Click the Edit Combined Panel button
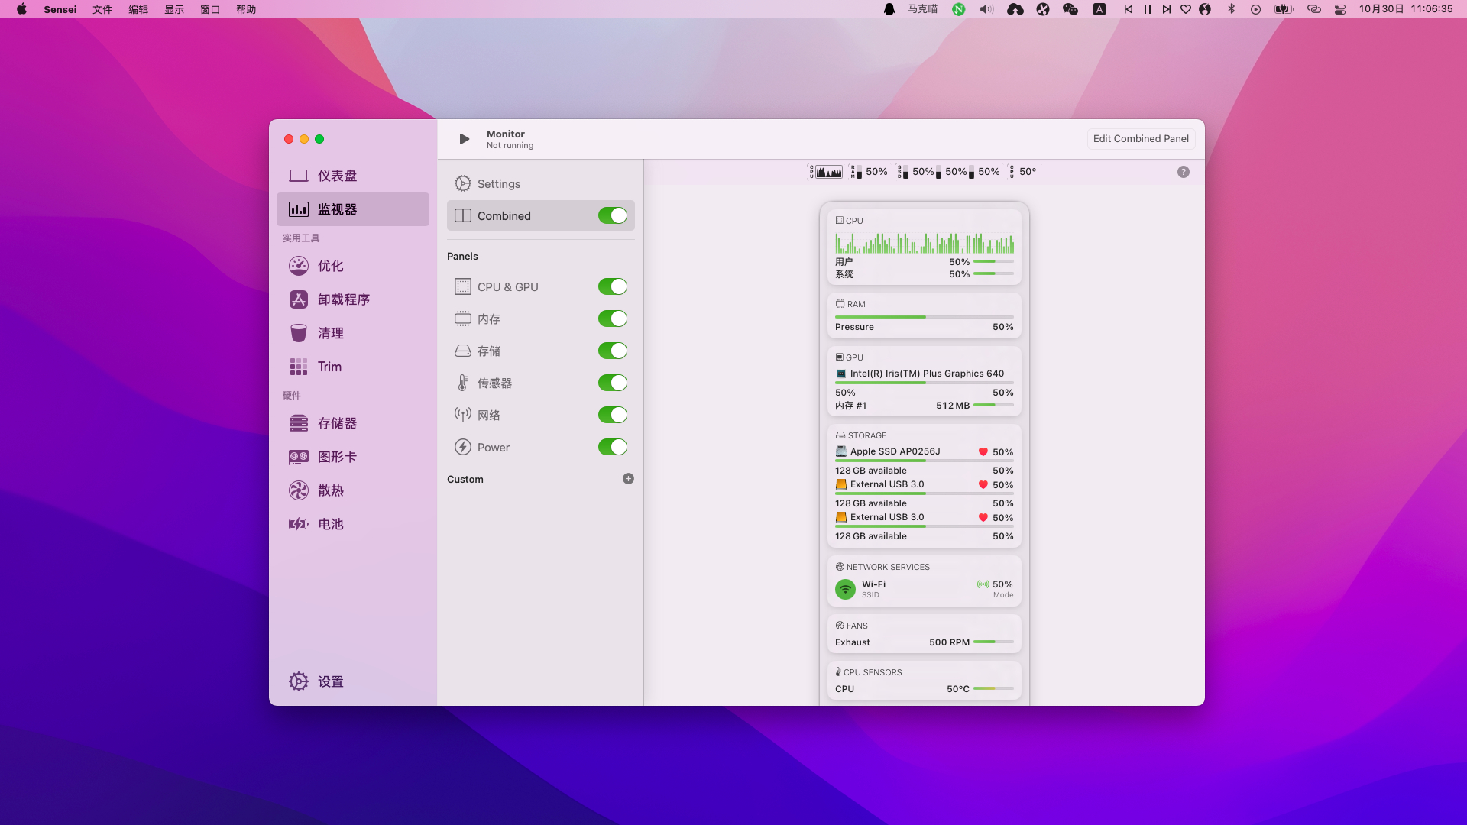This screenshot has height=825, width=1467. click(1141, 138)
